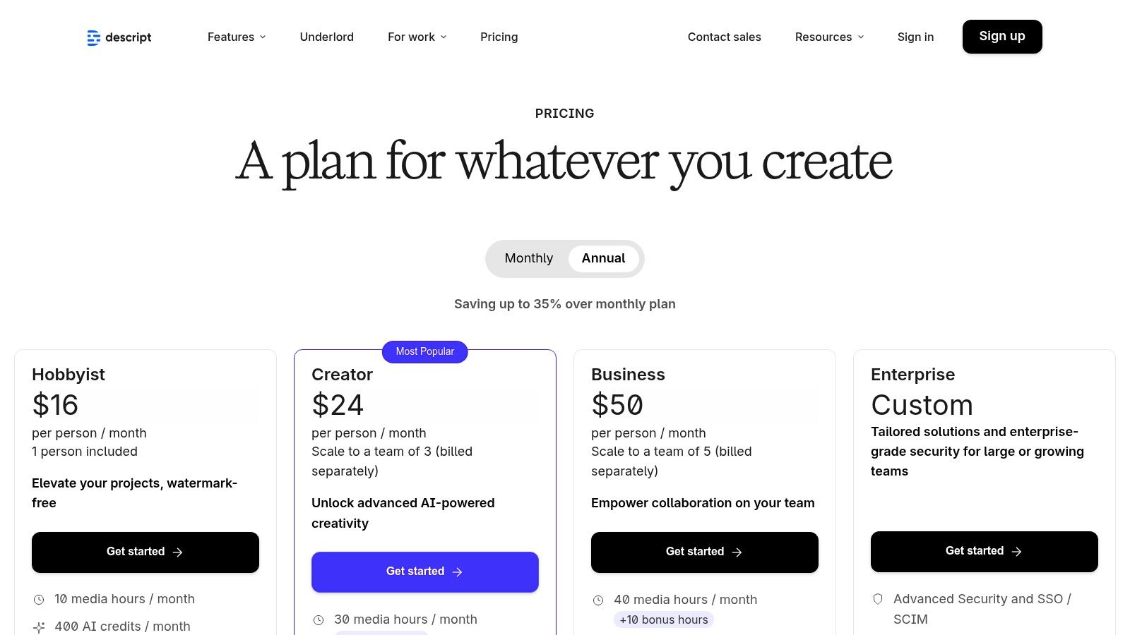
Task: Click the AI credits sparkle icon on Hobbyist plan
Action: [x=39, y=626]
